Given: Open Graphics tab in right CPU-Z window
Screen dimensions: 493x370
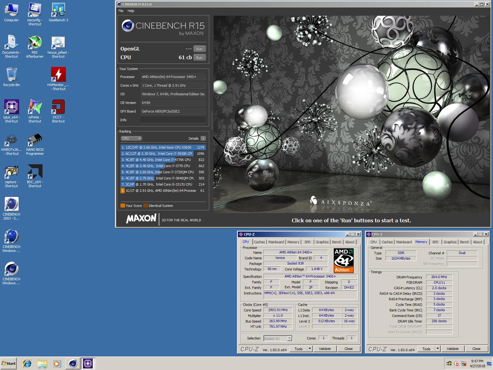Looking at the screenshot, I should tap(450, 242).
